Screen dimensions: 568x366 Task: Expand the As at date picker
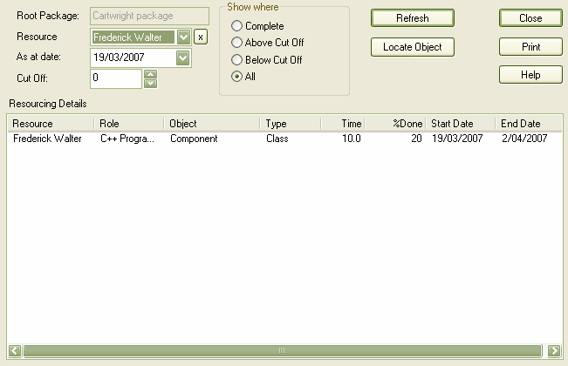(x=183, y=58)
